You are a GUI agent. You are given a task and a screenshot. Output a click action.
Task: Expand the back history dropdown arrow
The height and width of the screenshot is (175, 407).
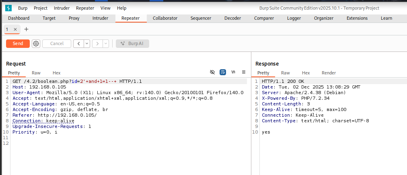click(x=87, y=43)
